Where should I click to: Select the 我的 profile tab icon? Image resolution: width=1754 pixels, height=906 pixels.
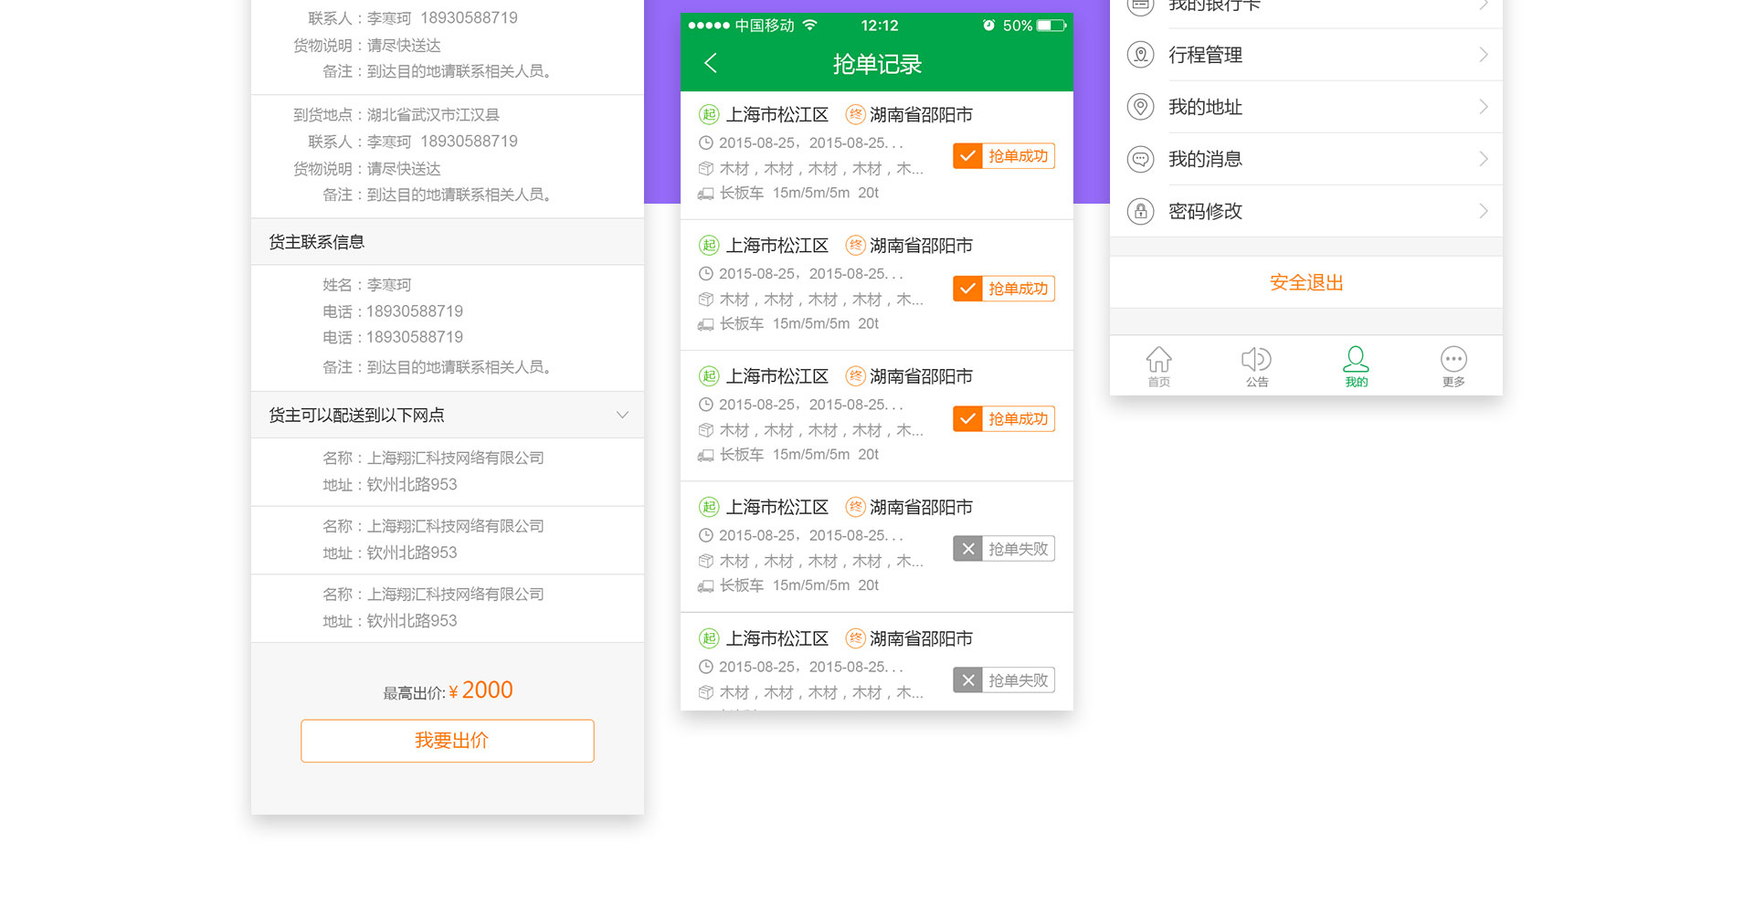(x=1356, y=360)
